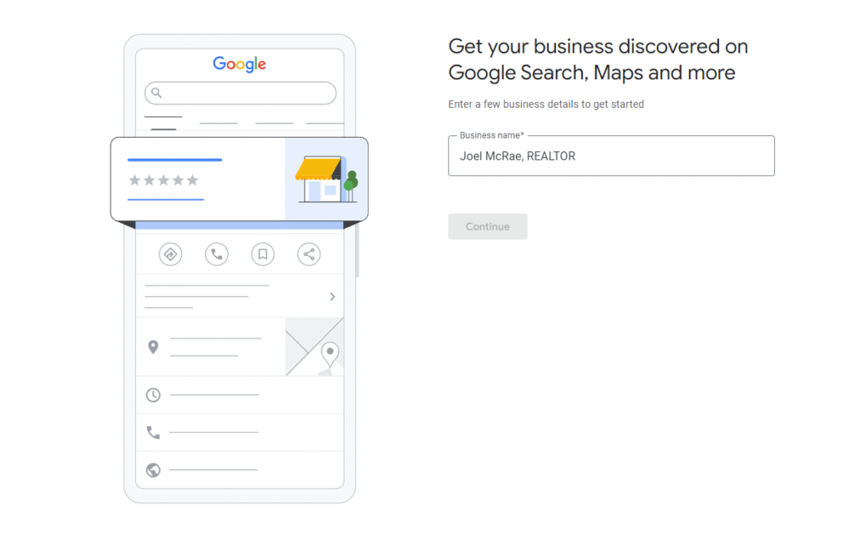855x557 pixels.
Task: Click the clock hours icon
Action: 154,395
